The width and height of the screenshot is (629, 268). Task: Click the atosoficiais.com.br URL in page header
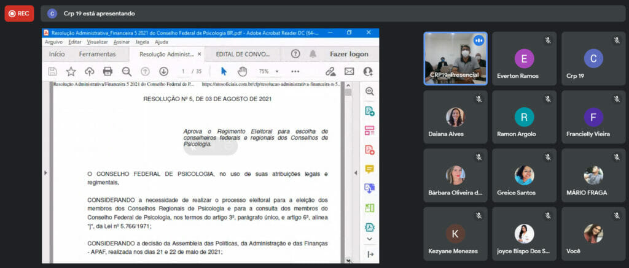(271, 84)
